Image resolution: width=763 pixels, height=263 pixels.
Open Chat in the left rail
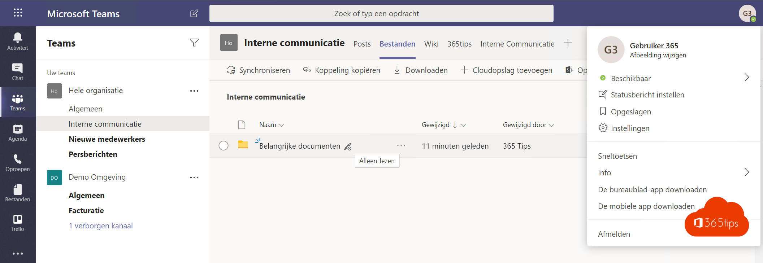[18, 72]
